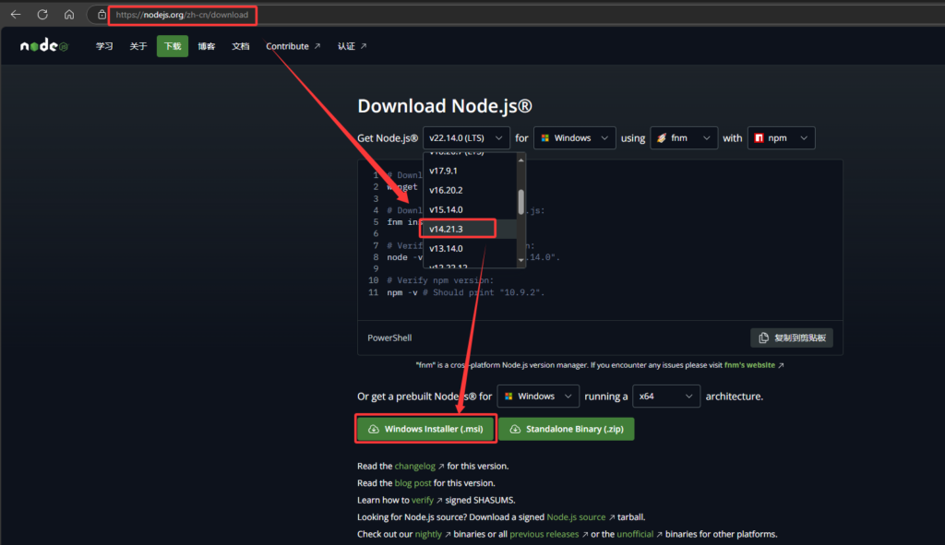The height and width of the screenshot is (545, 945).
Task: Open the changelog link
Action: pos(419,466)
